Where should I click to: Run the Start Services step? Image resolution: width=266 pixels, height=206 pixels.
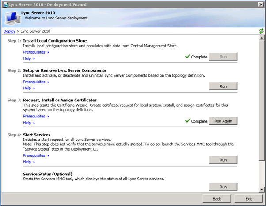[x=223, y=160]
